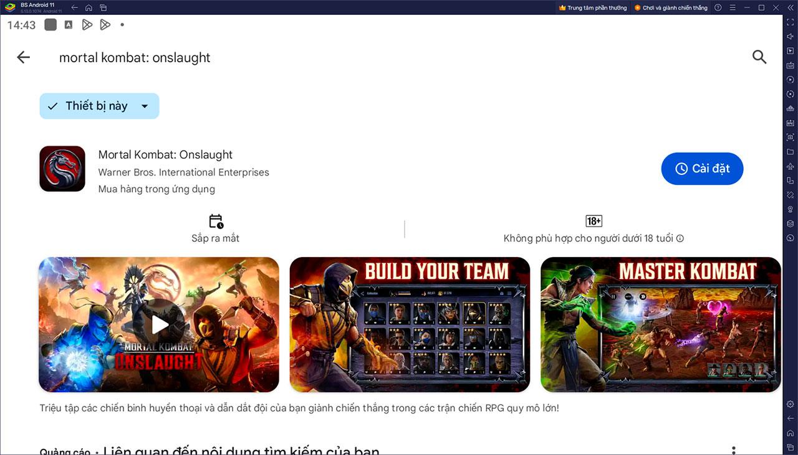
Task: Open the 'Master Kombat' screenshot
Action: click(x=660, y=324)
